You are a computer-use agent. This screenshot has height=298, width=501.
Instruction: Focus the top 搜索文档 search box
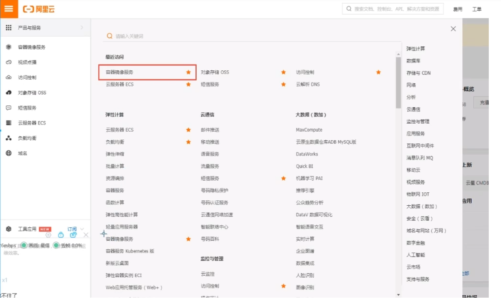(x=393, y=9)
